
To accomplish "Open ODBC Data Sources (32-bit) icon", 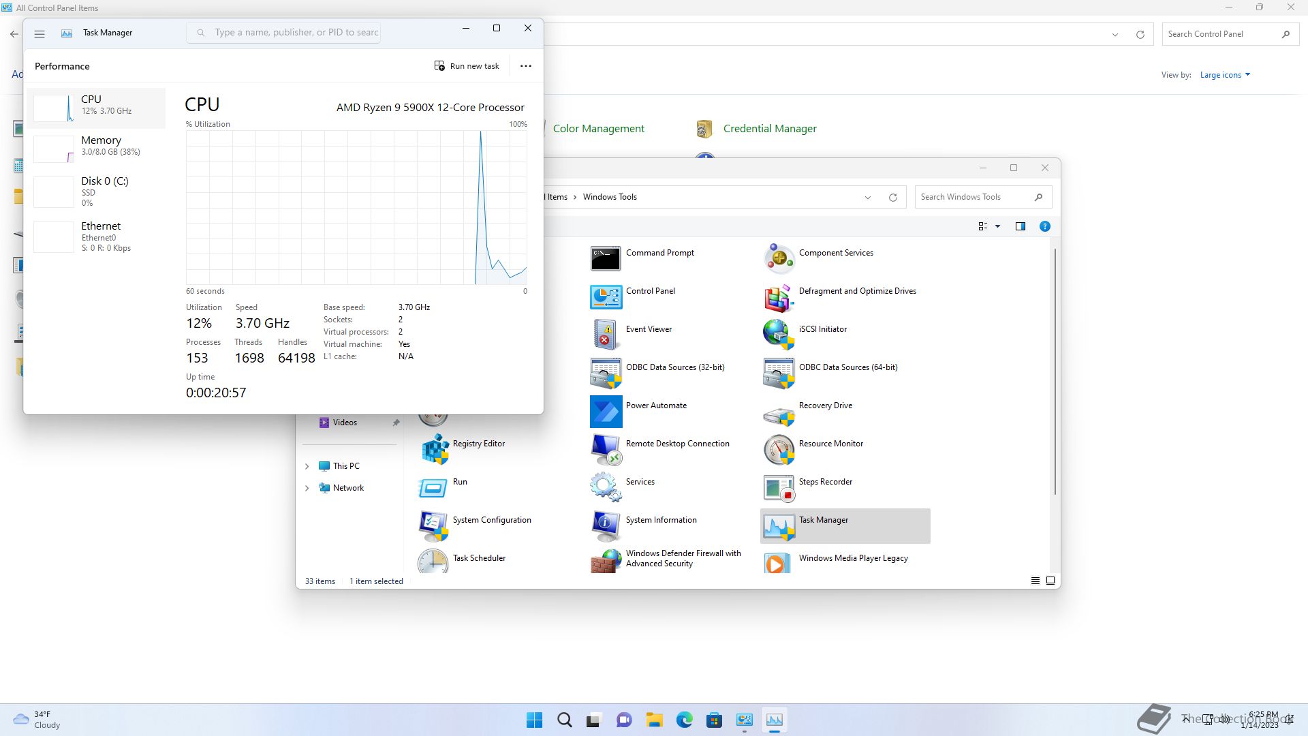I will tap(606, 373).
